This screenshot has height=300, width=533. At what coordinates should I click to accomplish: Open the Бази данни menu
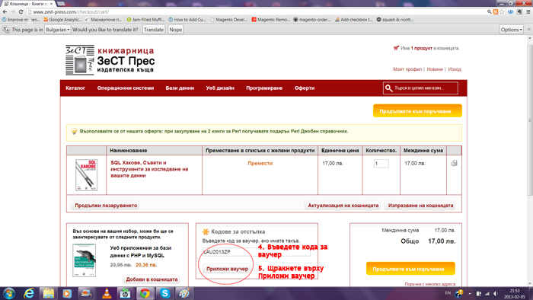(x=180, y=88)
